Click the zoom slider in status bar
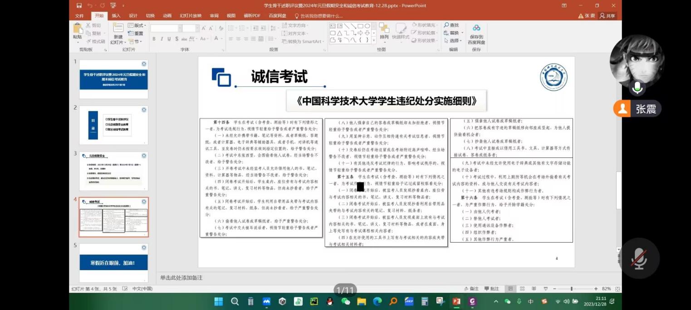Image resolution: width=691 pixels, height=310 pixels. (x=571, y=289)
